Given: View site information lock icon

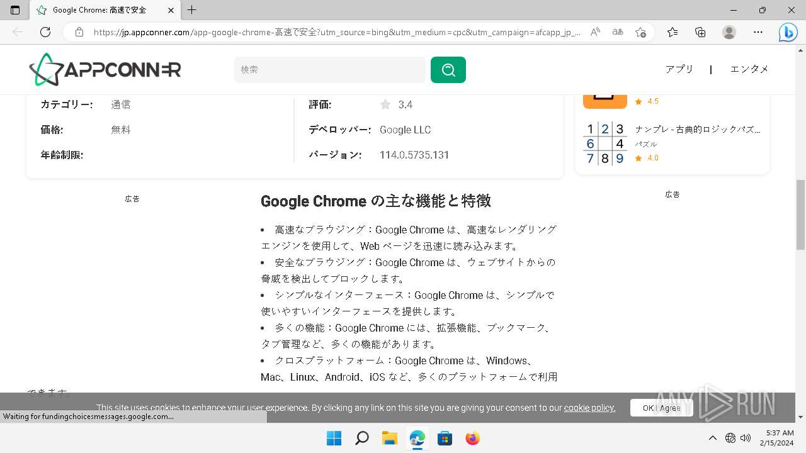Looking at the screenshot, I should tap(79, 32).
